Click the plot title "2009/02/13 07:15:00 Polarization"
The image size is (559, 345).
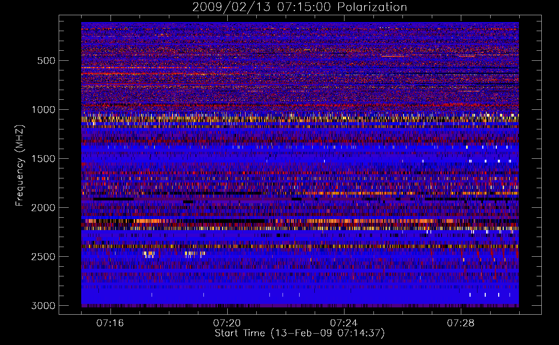coord(300,7)
